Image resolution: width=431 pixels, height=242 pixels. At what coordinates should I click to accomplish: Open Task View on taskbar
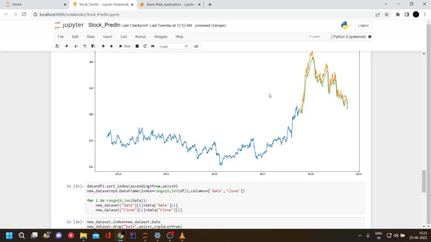[34, 236]
